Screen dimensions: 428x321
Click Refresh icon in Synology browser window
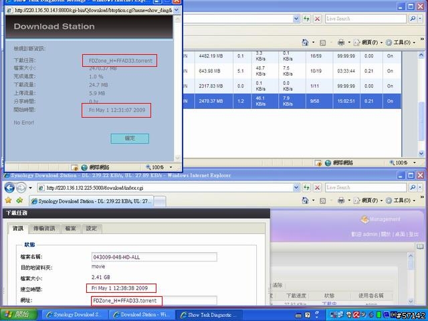tap(306, 187)
